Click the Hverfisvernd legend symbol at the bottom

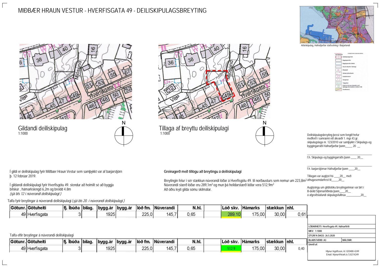(338, 89)
